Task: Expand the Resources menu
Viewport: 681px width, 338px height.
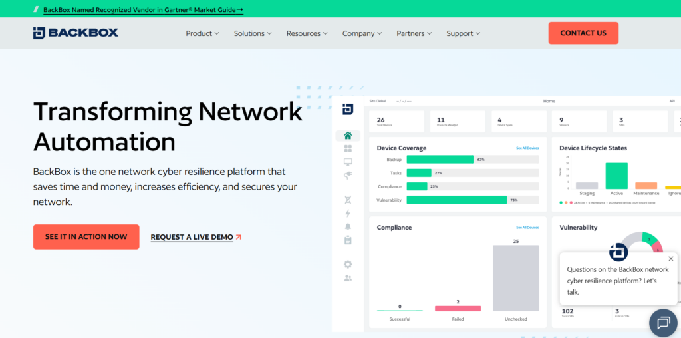Action: coord(307,33)
